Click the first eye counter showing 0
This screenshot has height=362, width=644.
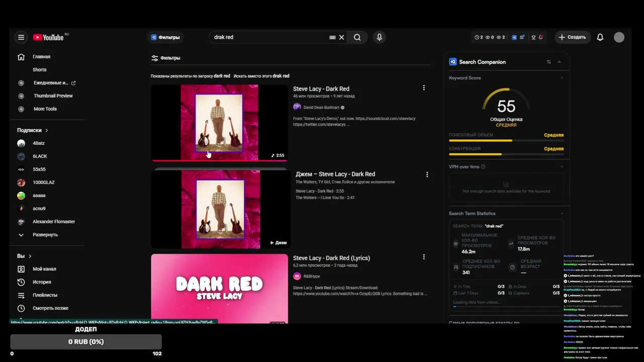tap(490, 37)
